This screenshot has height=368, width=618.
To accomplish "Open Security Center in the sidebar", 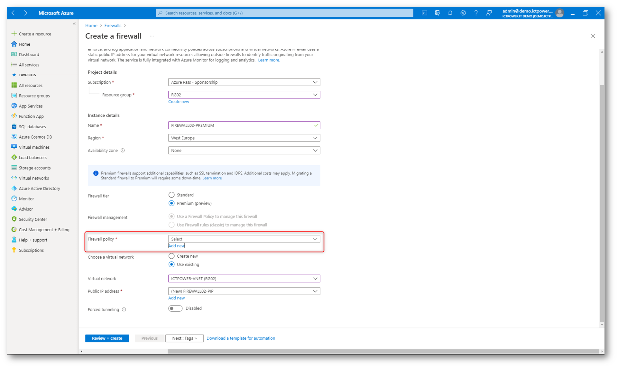I will coord(33,219).
